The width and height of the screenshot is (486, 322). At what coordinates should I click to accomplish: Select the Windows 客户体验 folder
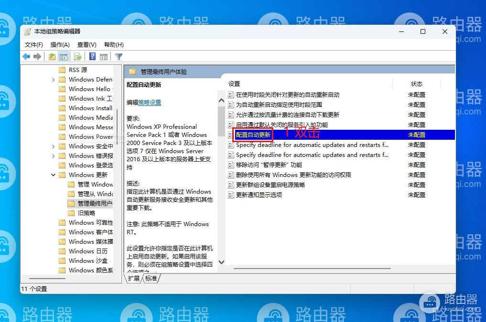(x=86, y=232)
